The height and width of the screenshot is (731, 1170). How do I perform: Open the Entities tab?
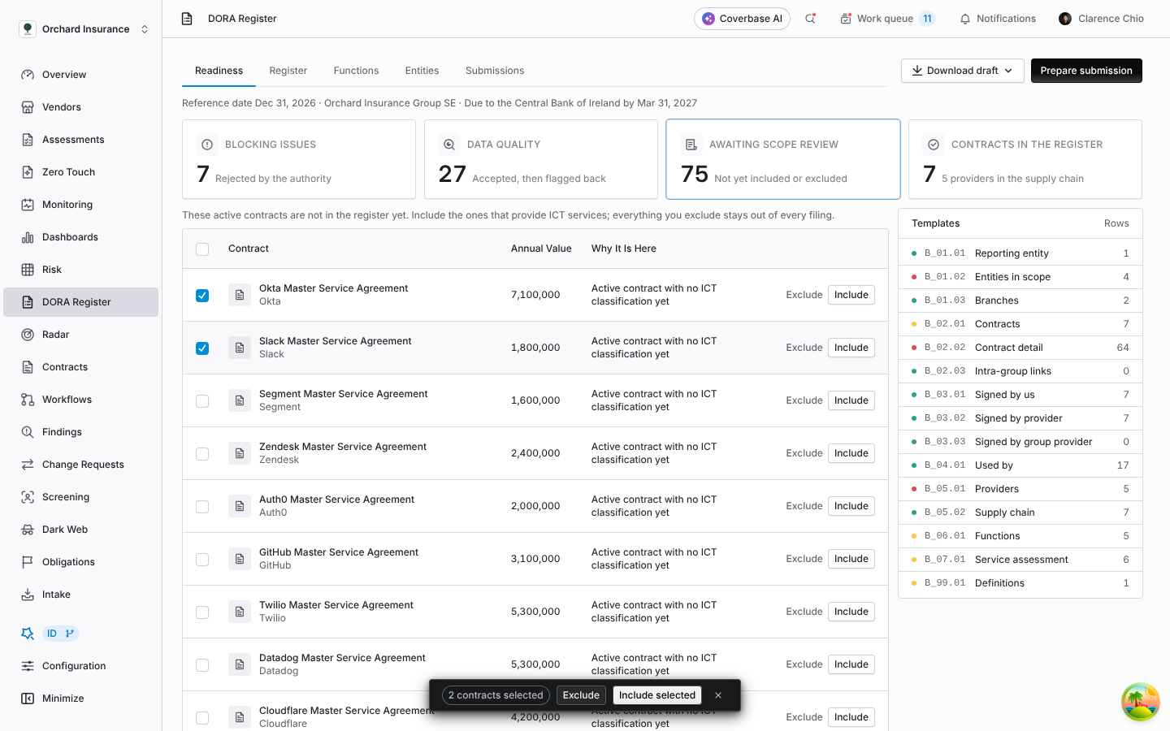pyautogui.click(x=422, y=71)
